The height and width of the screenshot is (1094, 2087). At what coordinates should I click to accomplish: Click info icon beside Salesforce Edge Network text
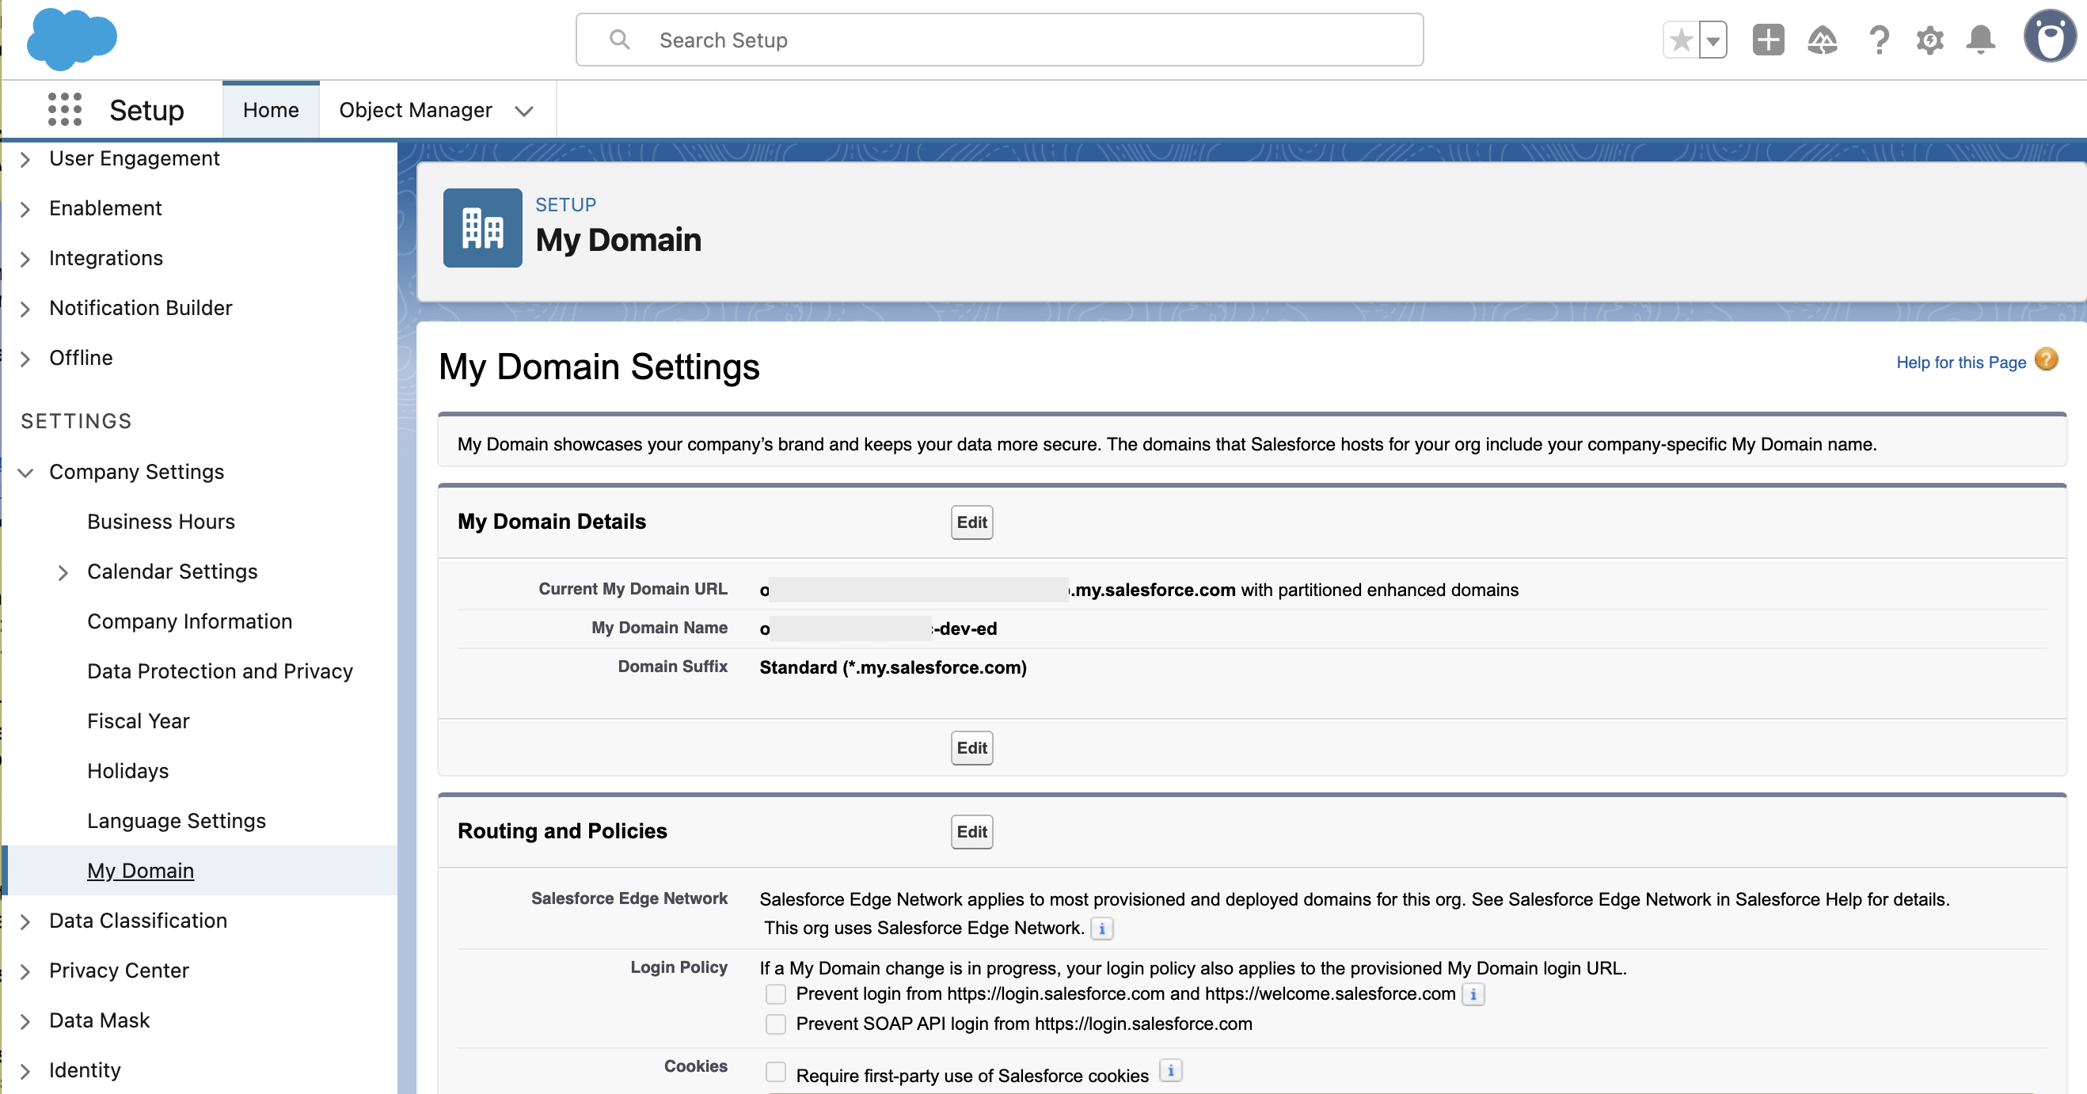click(1102, 928)
